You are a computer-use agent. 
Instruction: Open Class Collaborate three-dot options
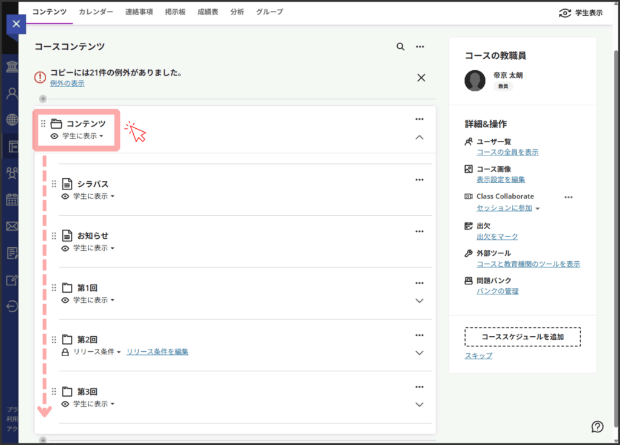(568, 197)
